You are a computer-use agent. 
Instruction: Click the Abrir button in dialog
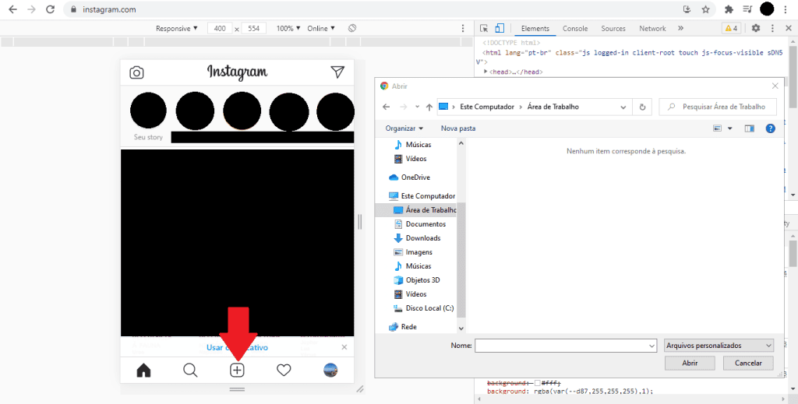(690, 364)
